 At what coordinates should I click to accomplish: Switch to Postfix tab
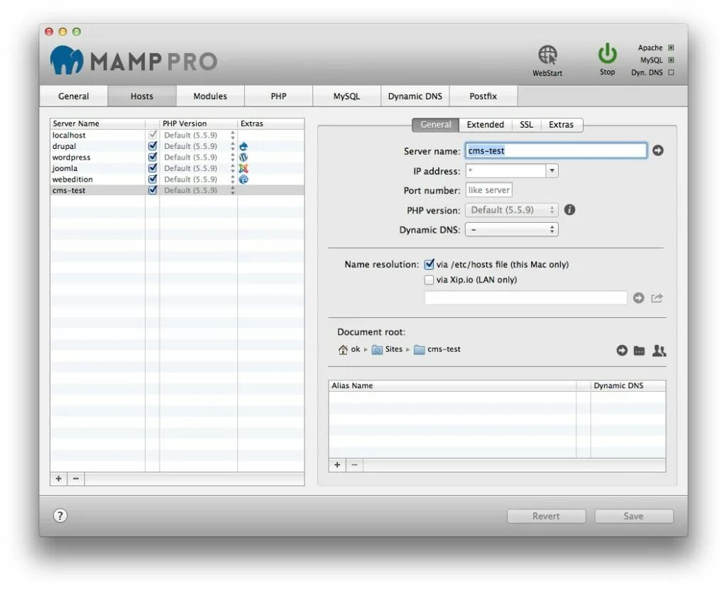point(483,96)
